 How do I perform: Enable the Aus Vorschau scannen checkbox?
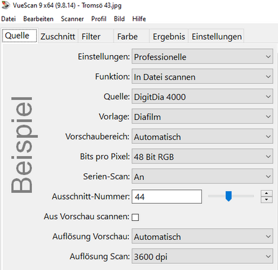(x=135, y=217)
